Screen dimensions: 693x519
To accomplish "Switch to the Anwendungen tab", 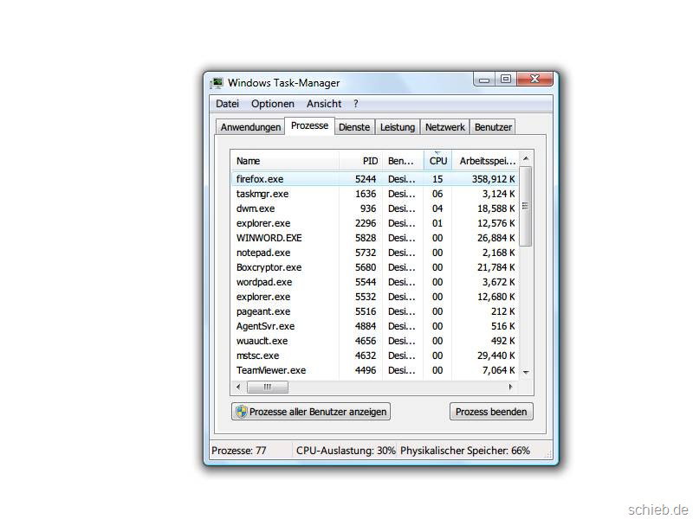I will [x=250, y=127].
